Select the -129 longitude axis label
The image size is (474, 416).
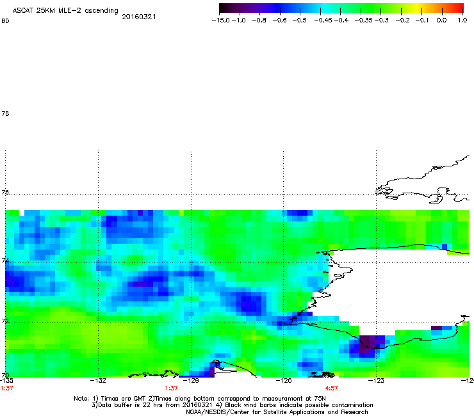191,380
